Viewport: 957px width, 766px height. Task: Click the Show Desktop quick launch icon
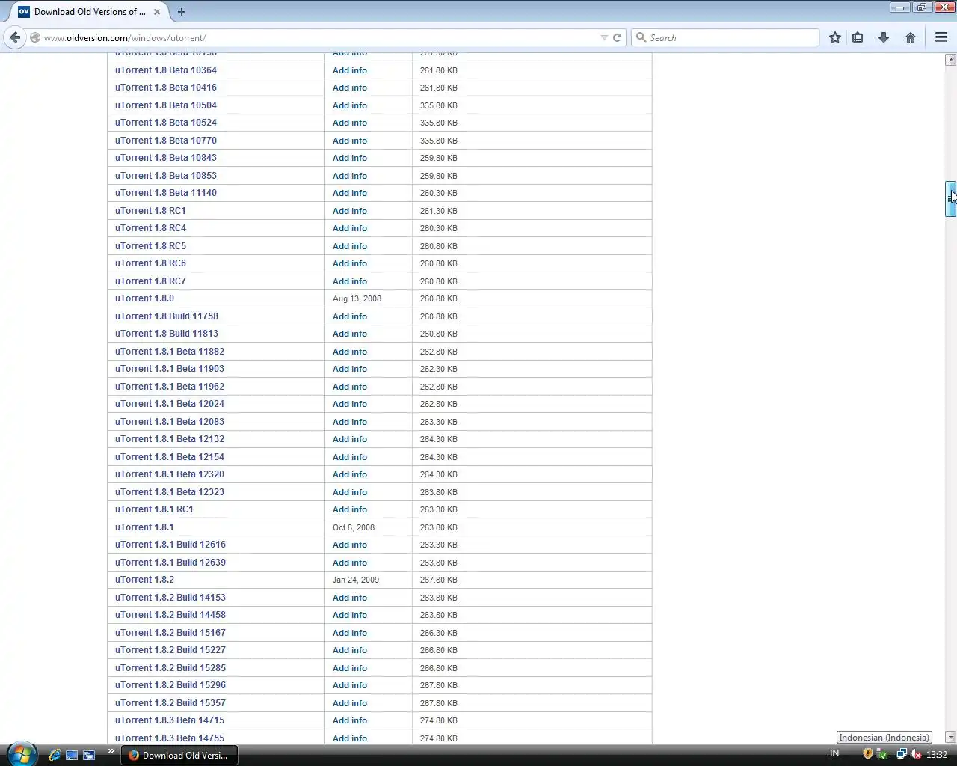click(72, 755)
